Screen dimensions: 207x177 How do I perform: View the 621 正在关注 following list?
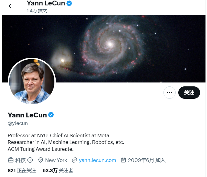tap(22, 171)
